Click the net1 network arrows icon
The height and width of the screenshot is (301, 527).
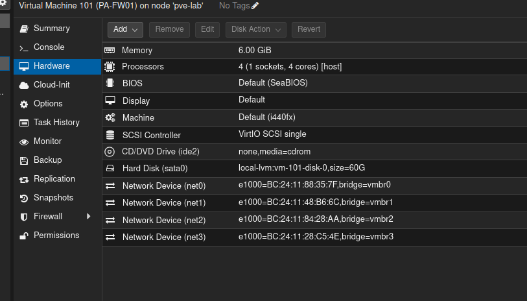(x=110, y=203)
